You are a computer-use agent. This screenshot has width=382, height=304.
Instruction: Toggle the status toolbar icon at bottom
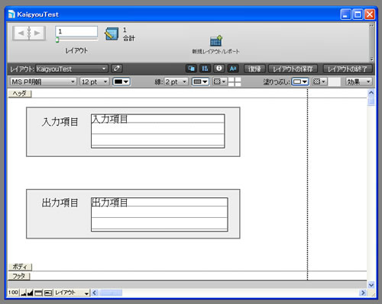[x=38, y=293]
